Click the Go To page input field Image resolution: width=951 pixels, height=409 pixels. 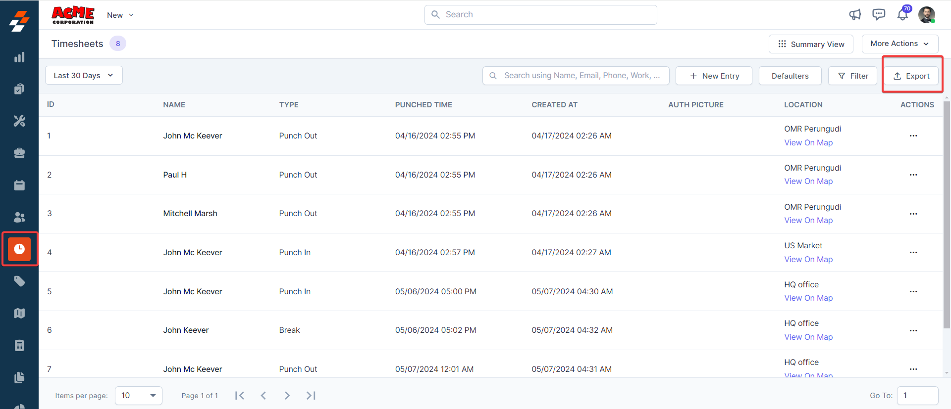[917, 396]
